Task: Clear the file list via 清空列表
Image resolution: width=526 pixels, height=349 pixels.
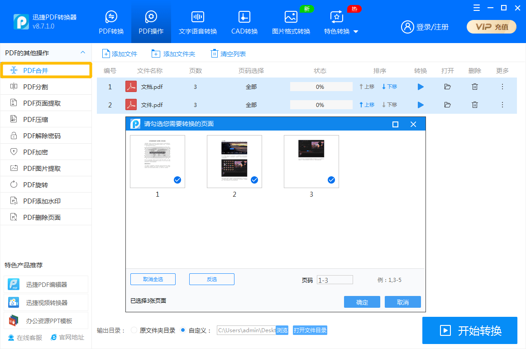Action: (228, 53)
